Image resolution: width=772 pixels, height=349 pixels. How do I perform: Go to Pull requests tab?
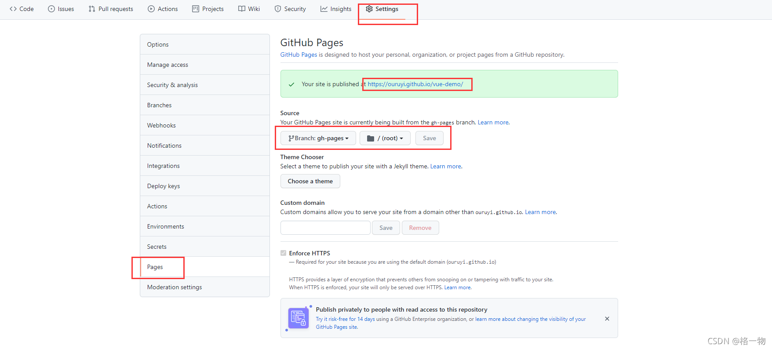point(110,9)
